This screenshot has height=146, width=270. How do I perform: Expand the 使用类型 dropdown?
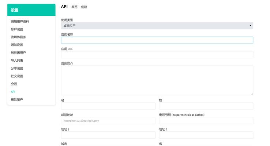157,26
